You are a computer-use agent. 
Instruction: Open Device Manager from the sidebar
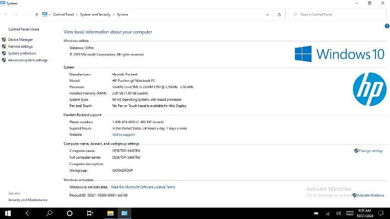point(20,39)
